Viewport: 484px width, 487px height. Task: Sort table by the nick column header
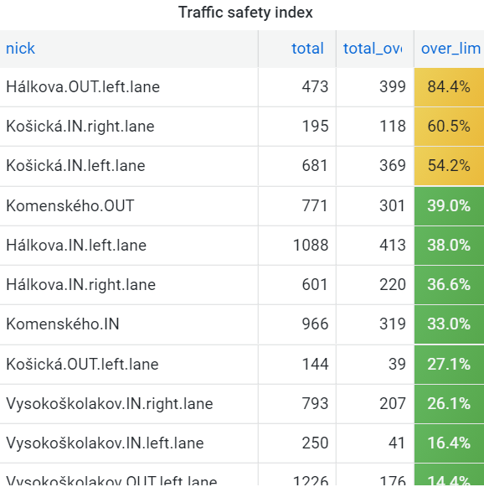(20, 49)
